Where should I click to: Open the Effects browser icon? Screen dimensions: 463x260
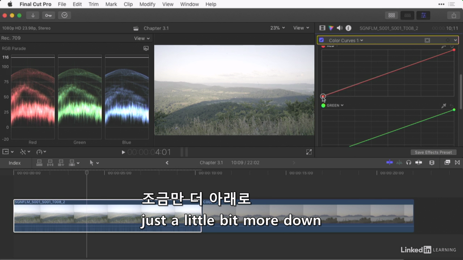pos(447,162)
